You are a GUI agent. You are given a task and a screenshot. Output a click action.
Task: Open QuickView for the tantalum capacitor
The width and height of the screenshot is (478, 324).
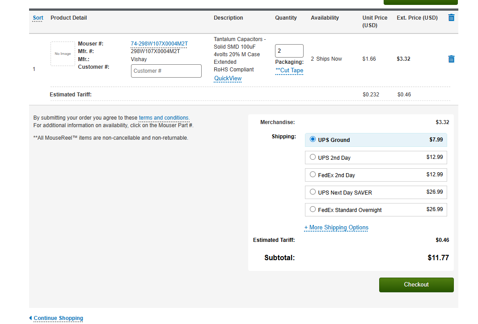pyautogui.click(x=228, y=79)
